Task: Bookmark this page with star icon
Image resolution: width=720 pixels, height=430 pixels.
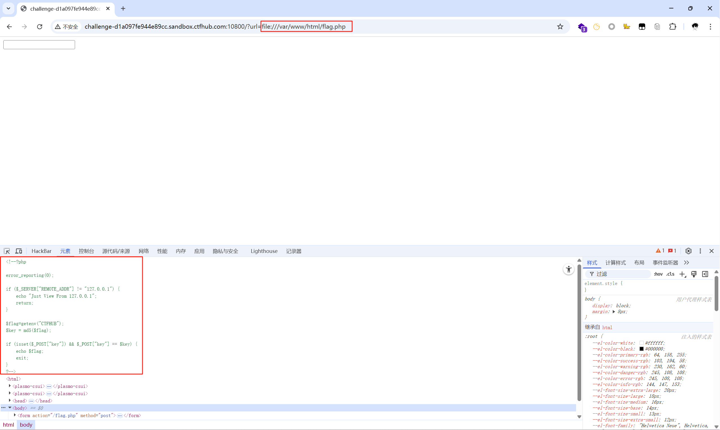Action: click(560, 27)
